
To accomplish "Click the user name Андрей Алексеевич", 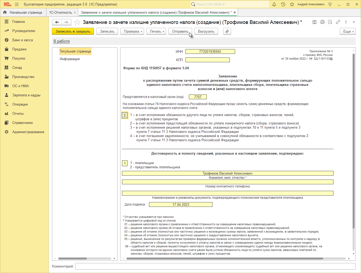I will coord(311,4).
